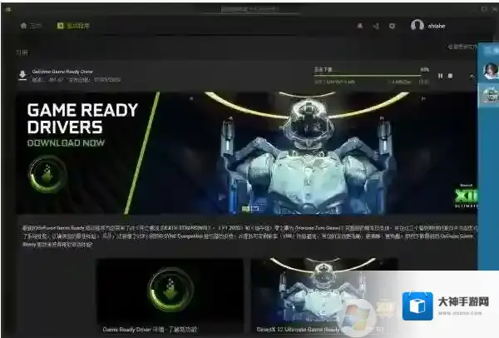Viewport: 499px width, 338px height.
Task: Switch to the Drivers tab
Action: point(73,25)
